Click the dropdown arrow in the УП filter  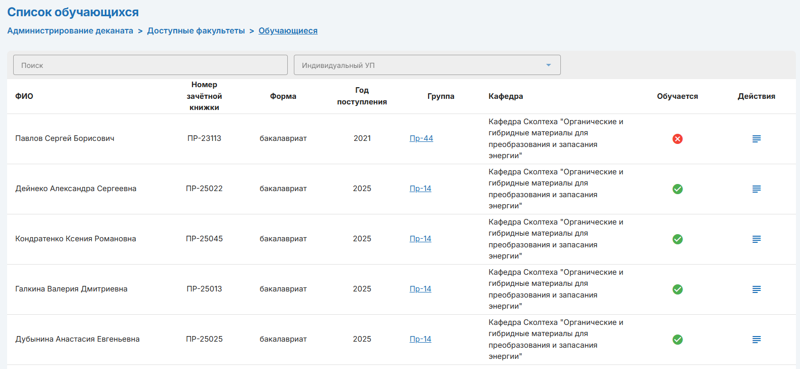coord(548,65)
